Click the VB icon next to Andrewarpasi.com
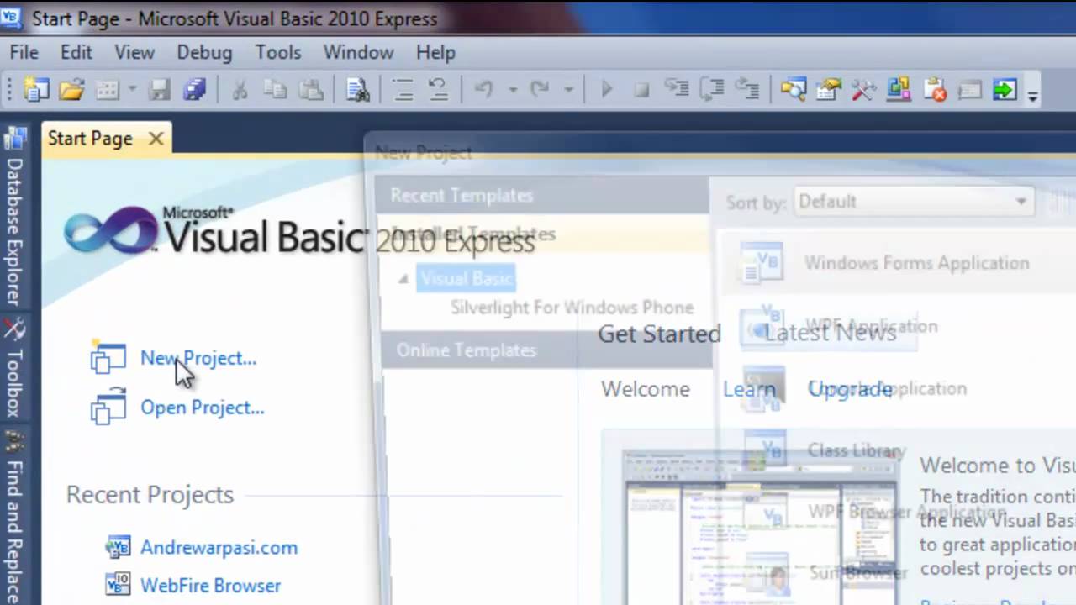 tap(118, 547)
